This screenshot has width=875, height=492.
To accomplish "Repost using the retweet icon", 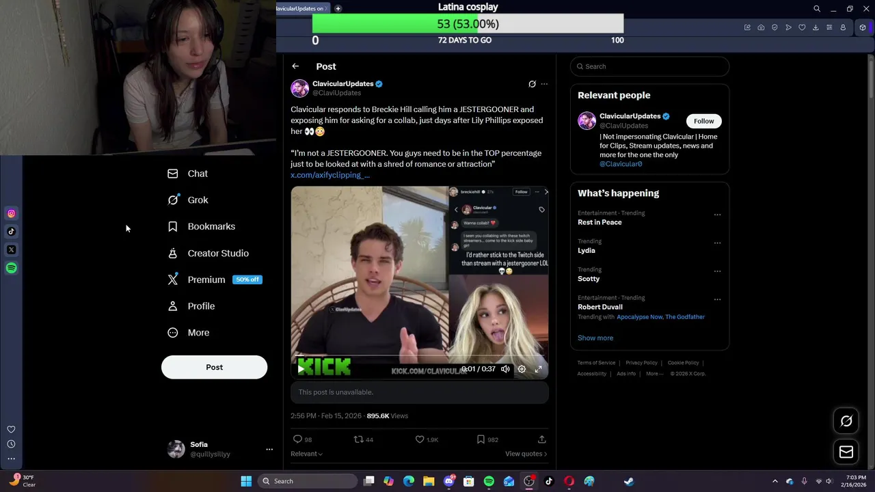I will click(x=358, y=439).
